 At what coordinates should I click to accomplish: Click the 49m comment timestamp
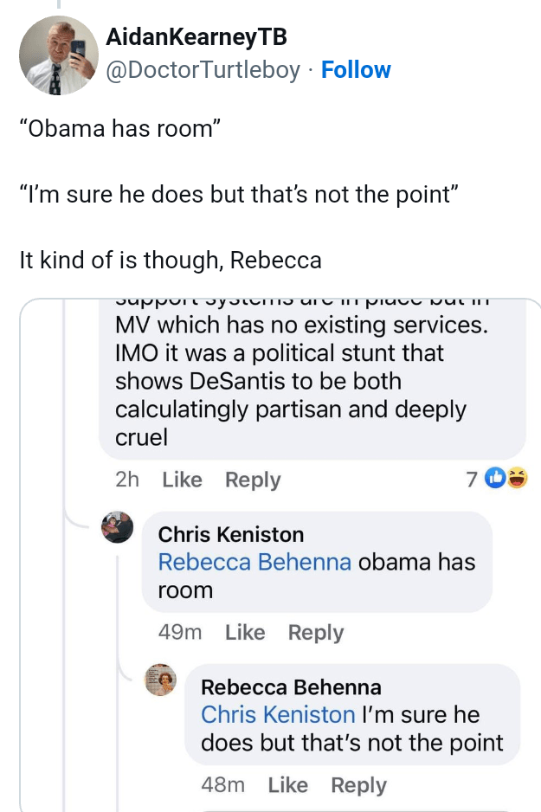[179, 633]
